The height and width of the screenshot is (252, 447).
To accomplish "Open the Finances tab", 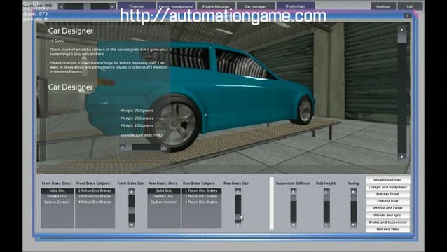I will click(x=137, y=6).
